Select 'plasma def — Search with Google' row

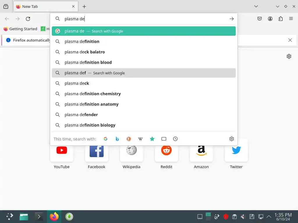click(144, 73)
